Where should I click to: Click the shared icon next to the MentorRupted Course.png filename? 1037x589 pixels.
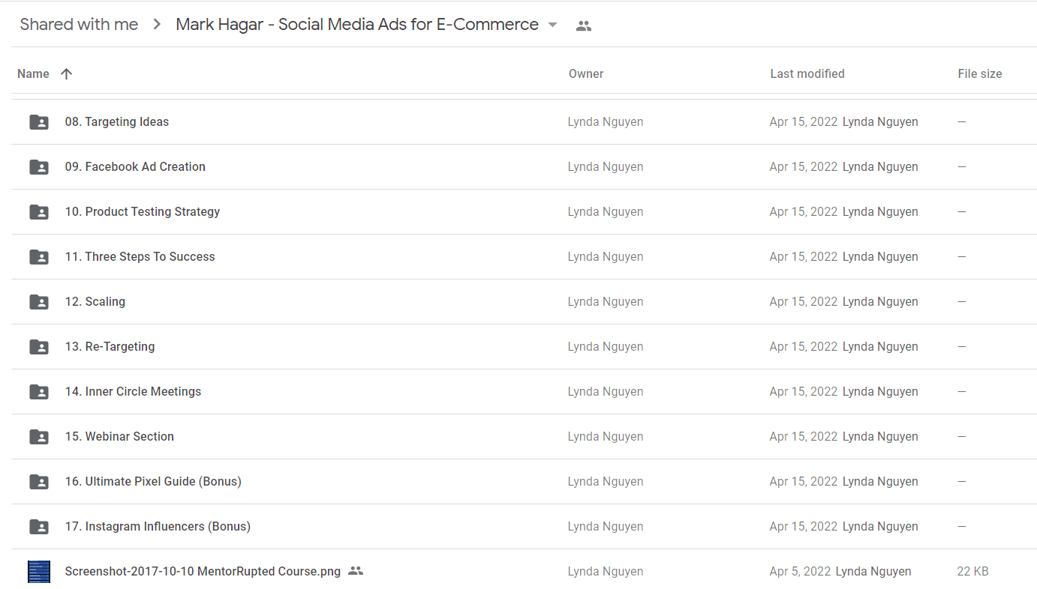(356, 571)
